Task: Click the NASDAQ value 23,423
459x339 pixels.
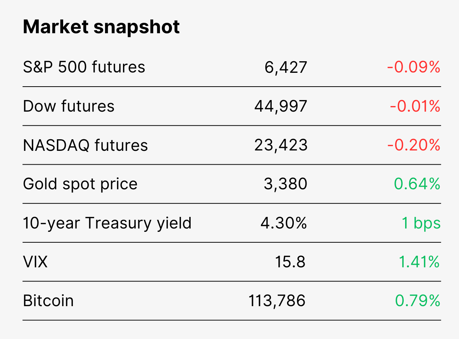Action: click(281, 146)
